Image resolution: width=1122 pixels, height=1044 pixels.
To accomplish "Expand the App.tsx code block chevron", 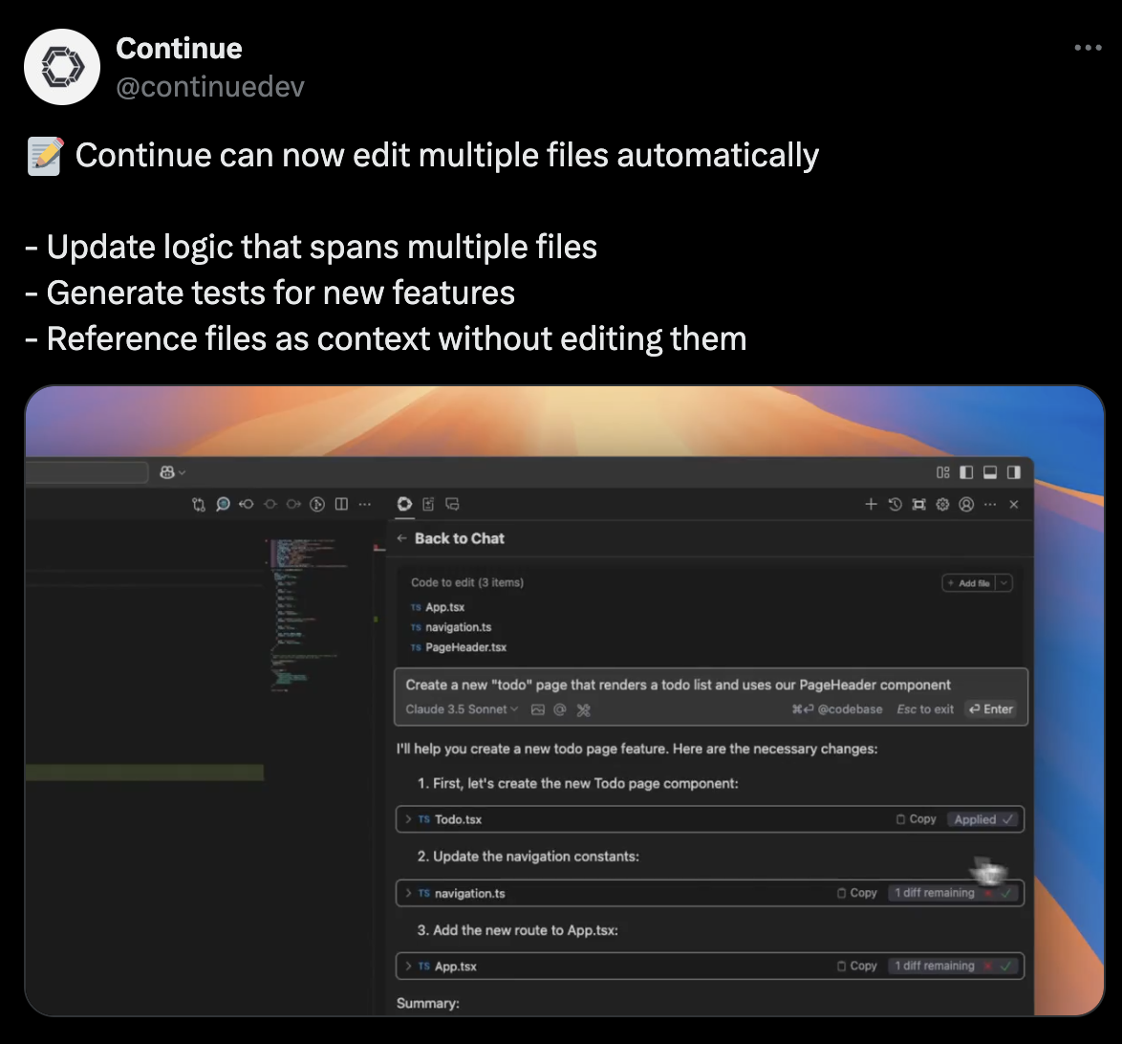I will coord(408,966).
